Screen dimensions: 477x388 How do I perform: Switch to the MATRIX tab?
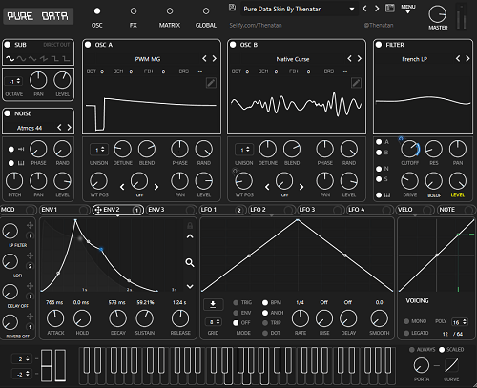tap(170, 18)
